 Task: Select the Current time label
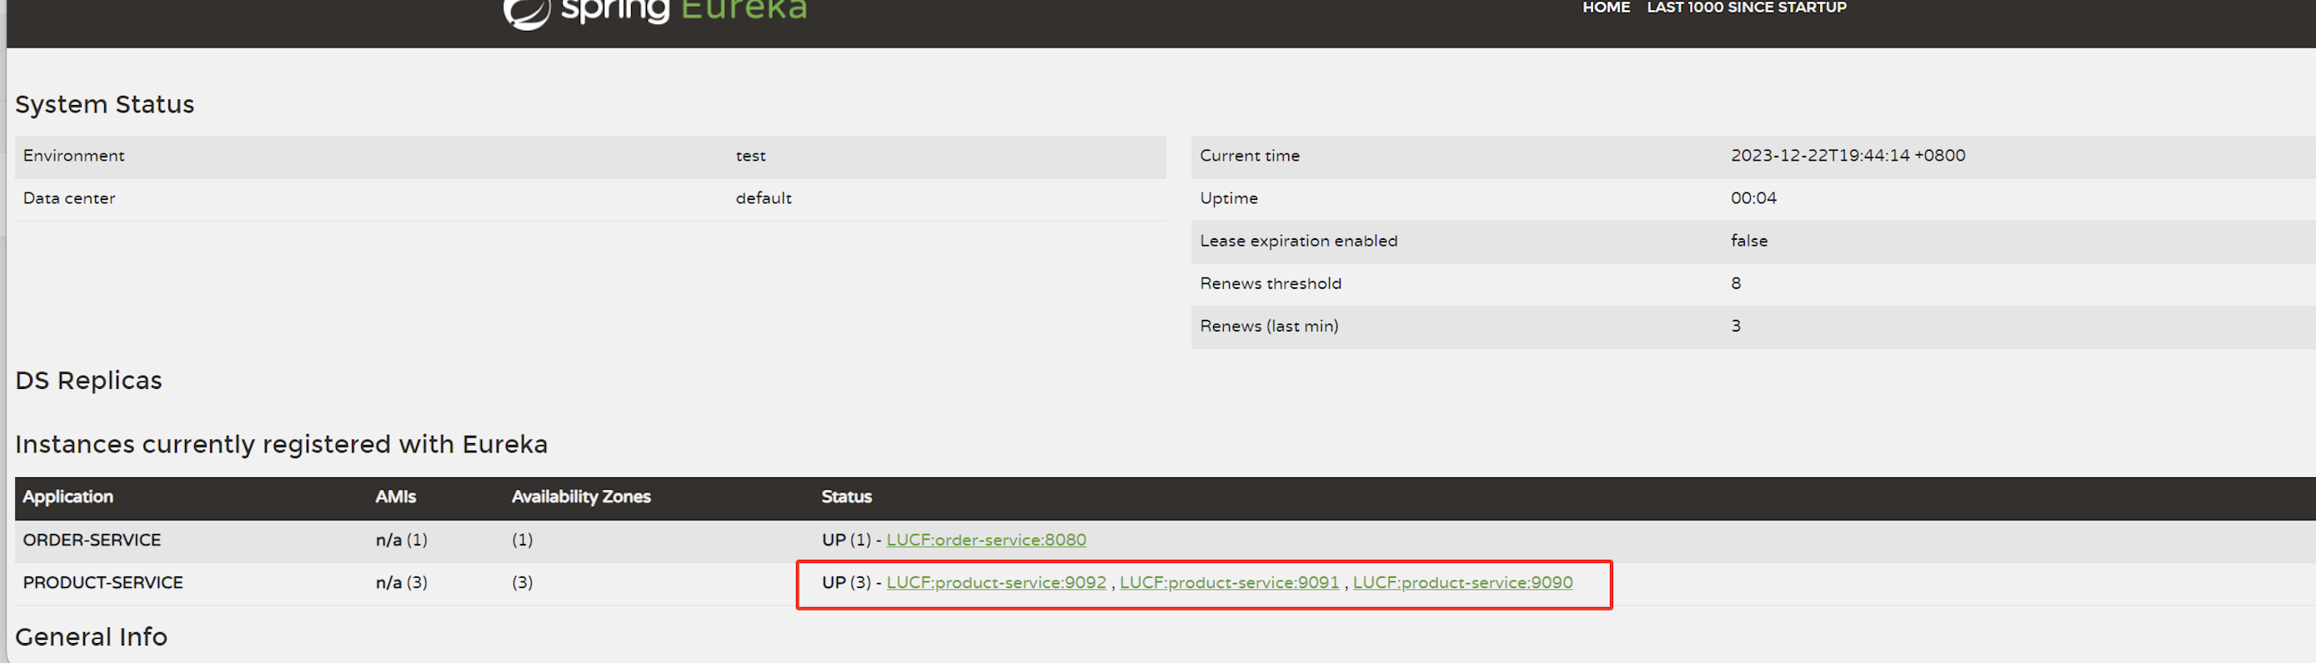1249,156
